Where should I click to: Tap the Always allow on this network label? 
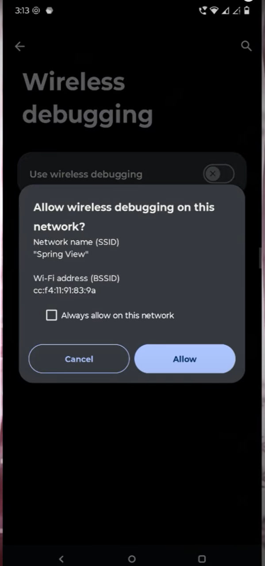(118, 315)
